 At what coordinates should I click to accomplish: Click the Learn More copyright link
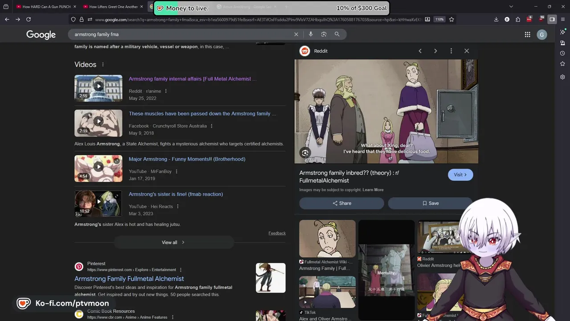point(373,190)
